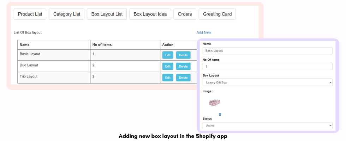Edit the Trio Layout row
The height and width of the screenshot is (141, 346).
point(168,78)
